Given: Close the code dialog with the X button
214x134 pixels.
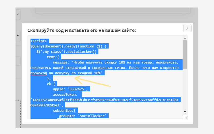Looking at the screenshot, I should coord(187,28).
